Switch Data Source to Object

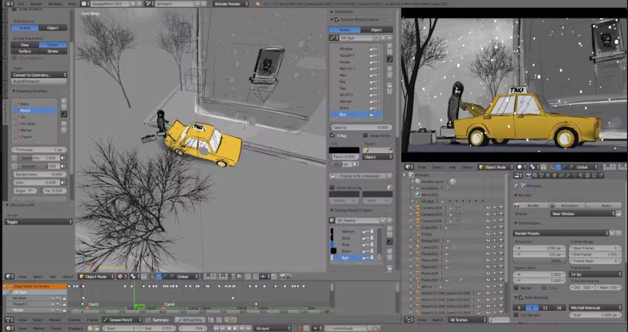53,28
